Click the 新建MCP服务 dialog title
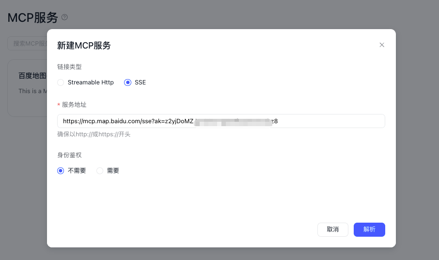 84,46
